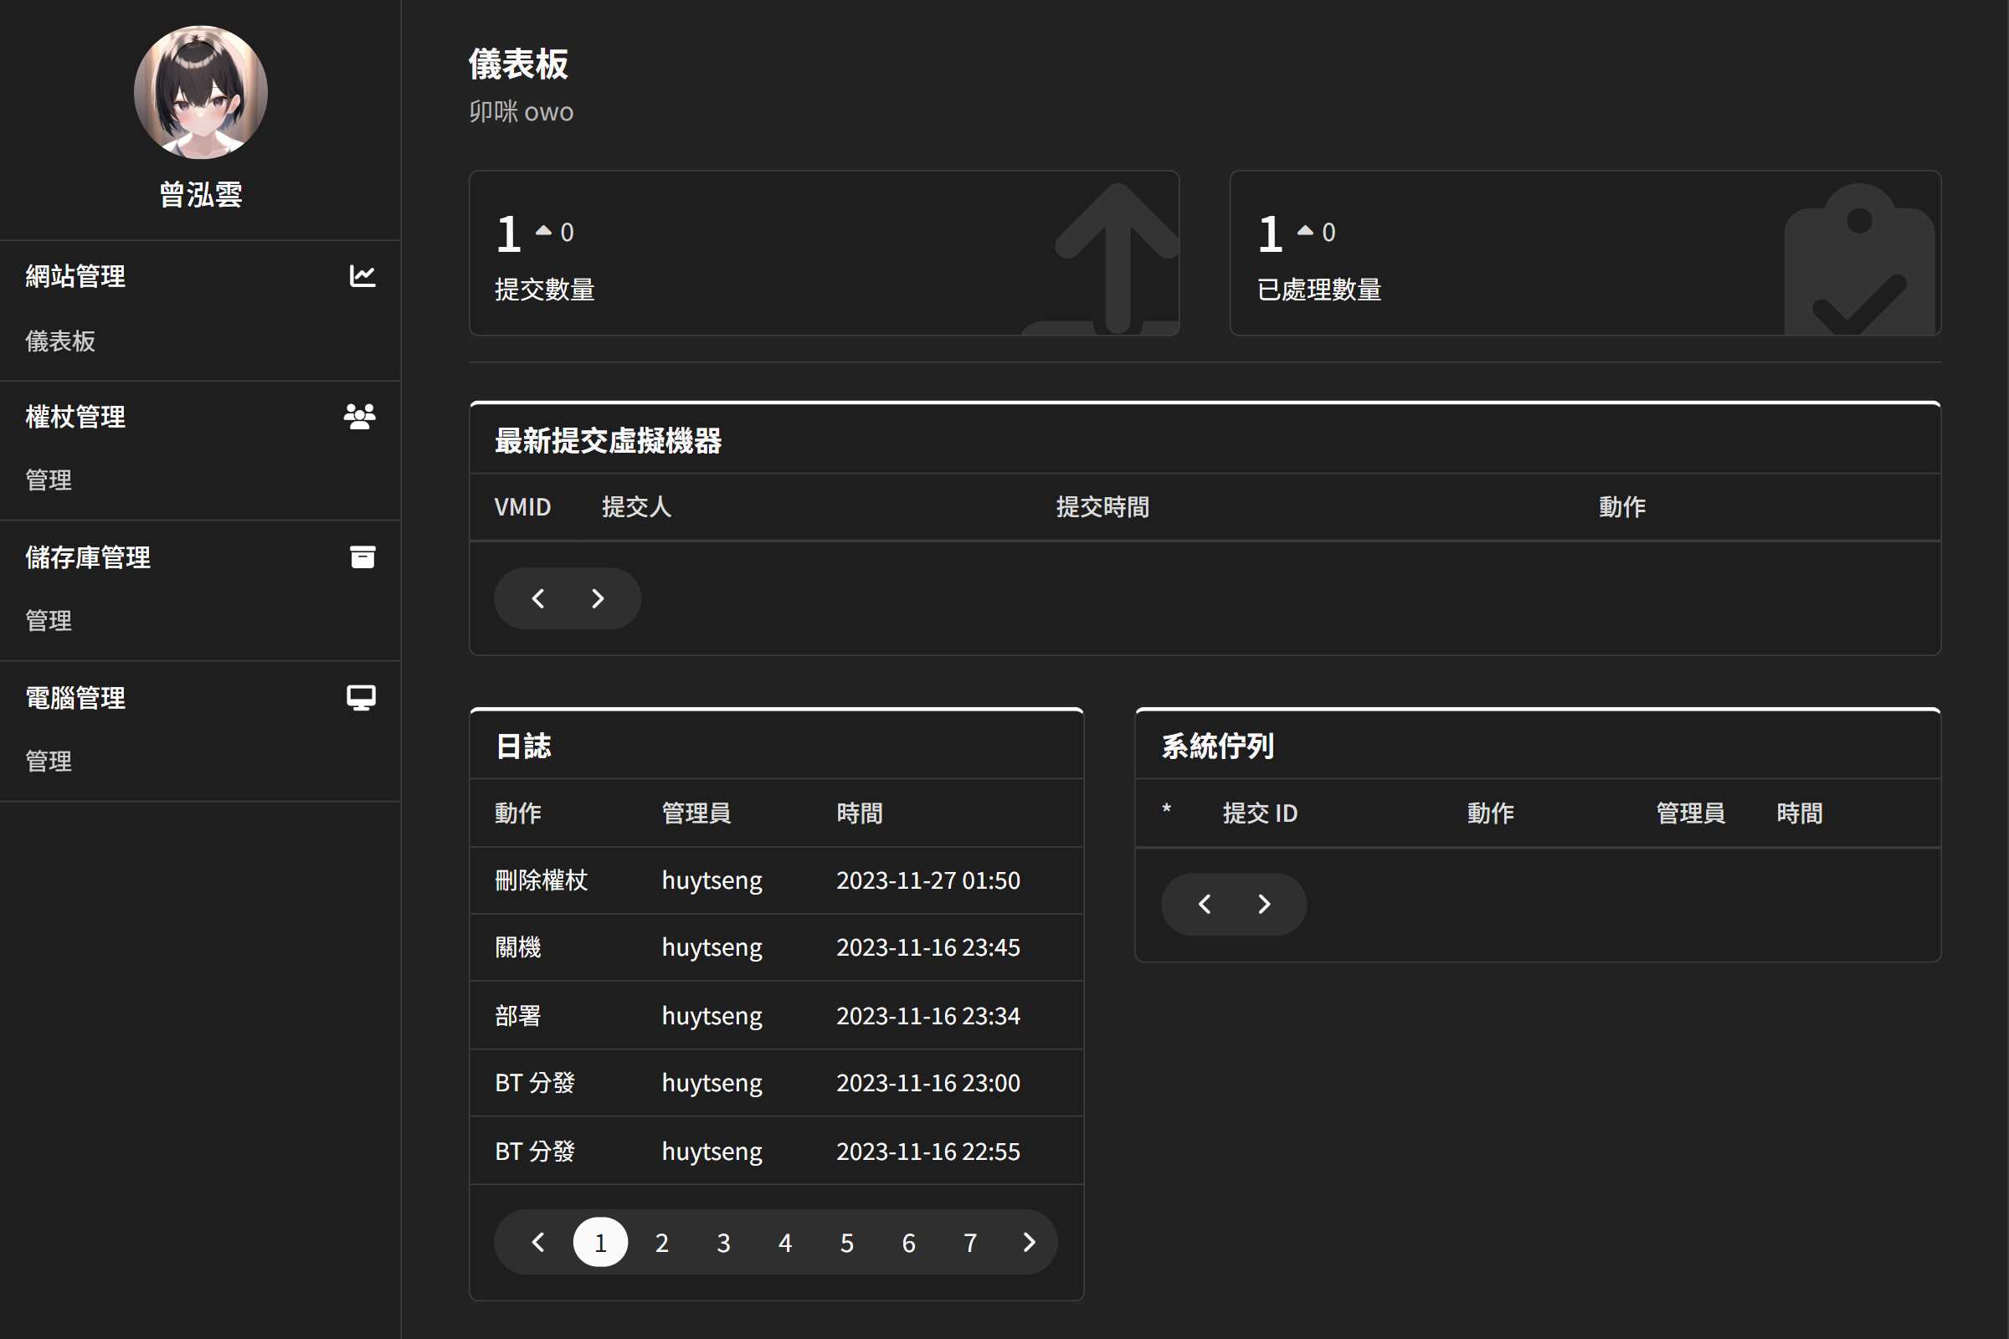Jump to page 7 of the 日誌 log
Screen dimensions: 2009x1339
point(970,1243)
